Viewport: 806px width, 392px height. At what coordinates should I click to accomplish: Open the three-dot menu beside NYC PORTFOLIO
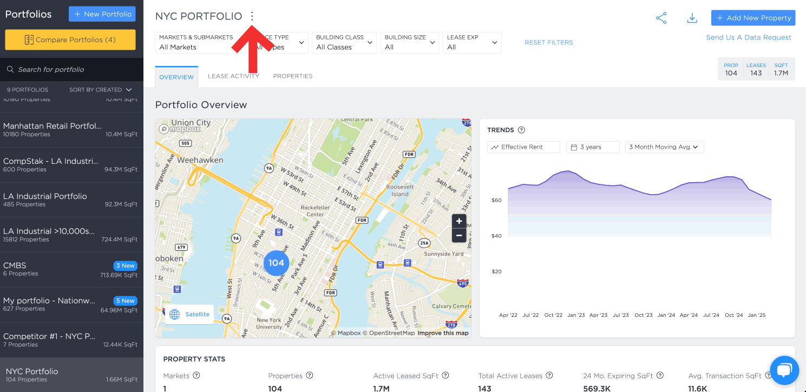coord(252,16)
